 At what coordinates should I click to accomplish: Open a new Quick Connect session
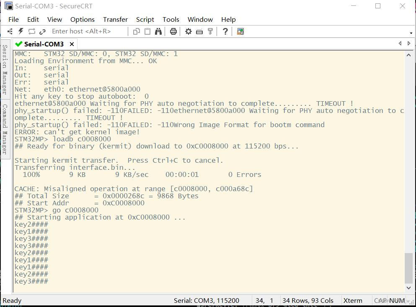(x=20, y=31)
